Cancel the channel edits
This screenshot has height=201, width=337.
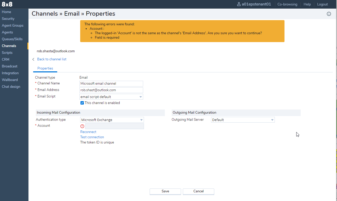199,191
